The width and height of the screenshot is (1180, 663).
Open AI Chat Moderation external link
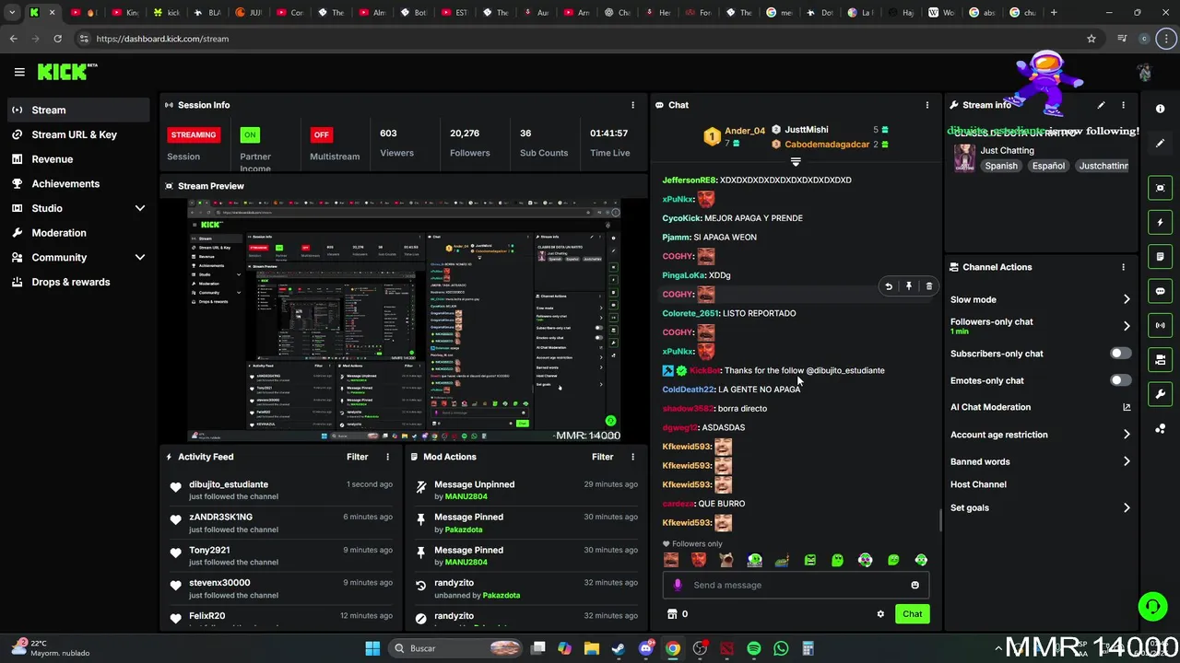pos(1127,407)
